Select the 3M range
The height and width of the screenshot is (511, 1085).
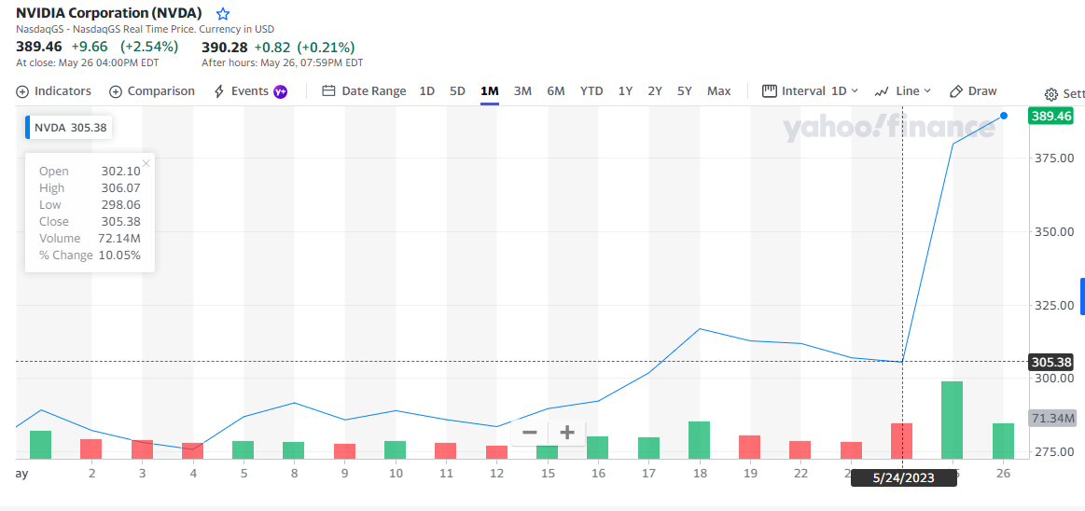coord(522,91)
